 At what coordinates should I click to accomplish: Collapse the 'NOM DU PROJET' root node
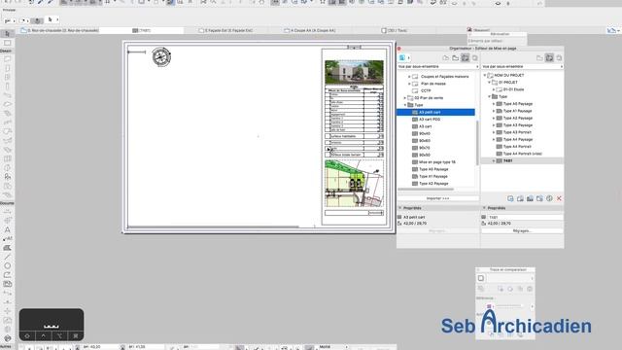click(484, 75)
